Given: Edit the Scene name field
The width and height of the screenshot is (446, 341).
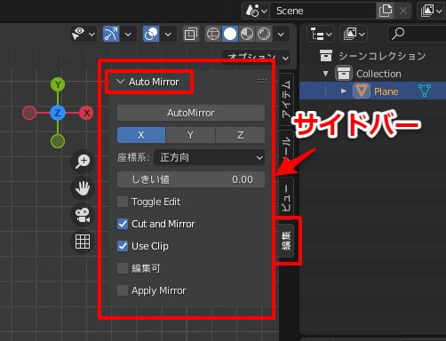Looking at the screenshot, I should coord(323,11).
